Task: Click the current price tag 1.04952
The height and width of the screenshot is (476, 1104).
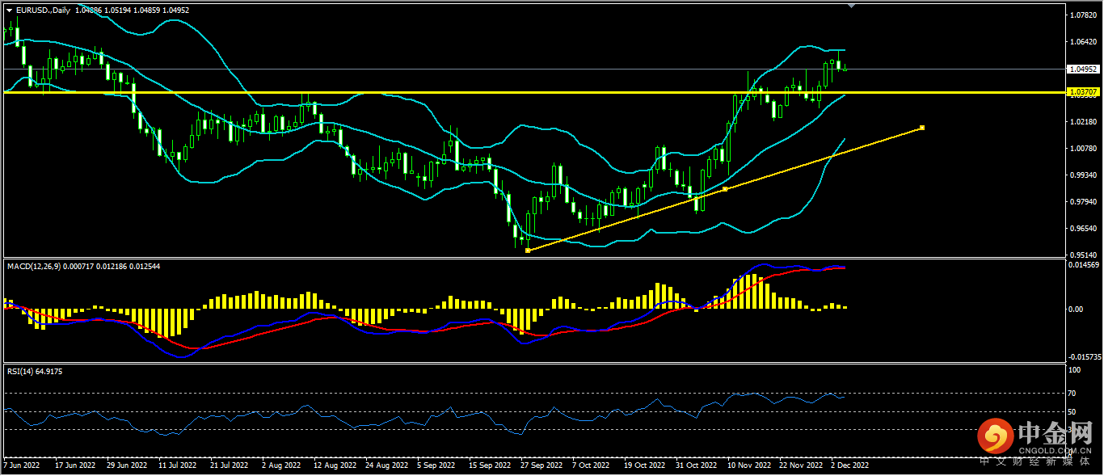Action: click(x=1082, y=70)
